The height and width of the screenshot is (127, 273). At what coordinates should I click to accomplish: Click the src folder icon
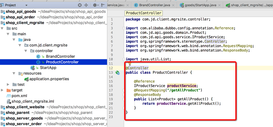pos(8,28)
